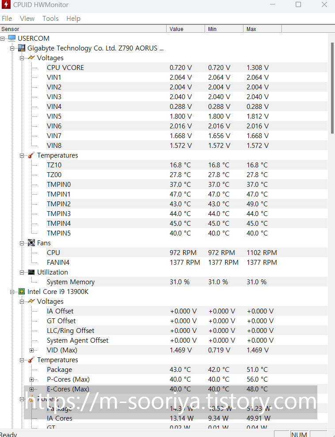The height and width of the screenshot is (437, 335).
Task: Click the 0.719 V VID min value
Action: [219, 350]
